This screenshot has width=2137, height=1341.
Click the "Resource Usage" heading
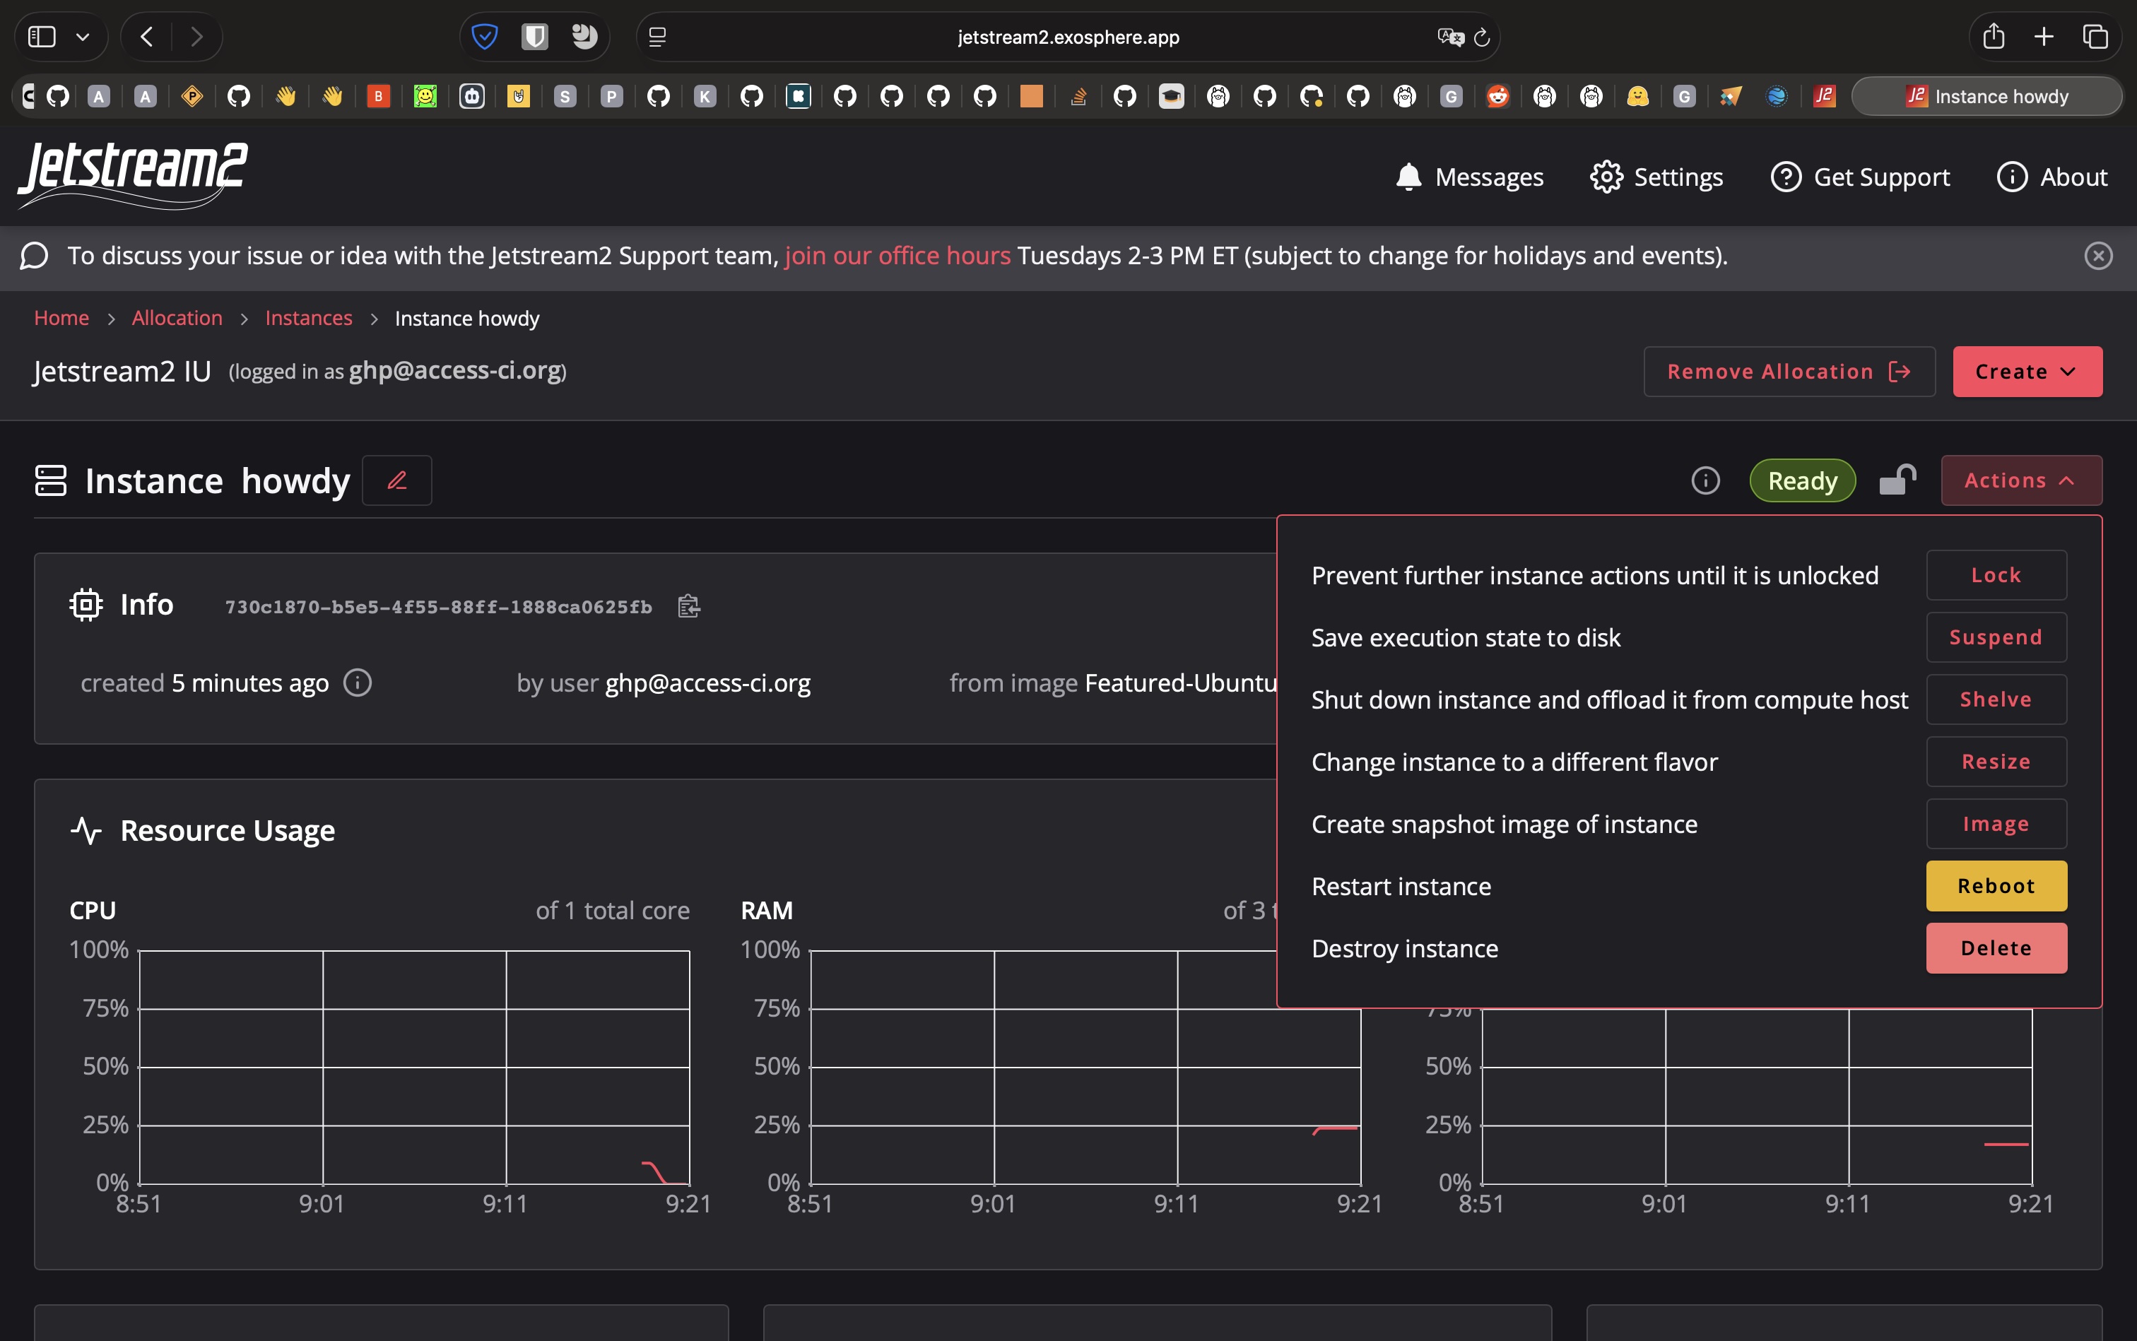(x=227, y=830)
